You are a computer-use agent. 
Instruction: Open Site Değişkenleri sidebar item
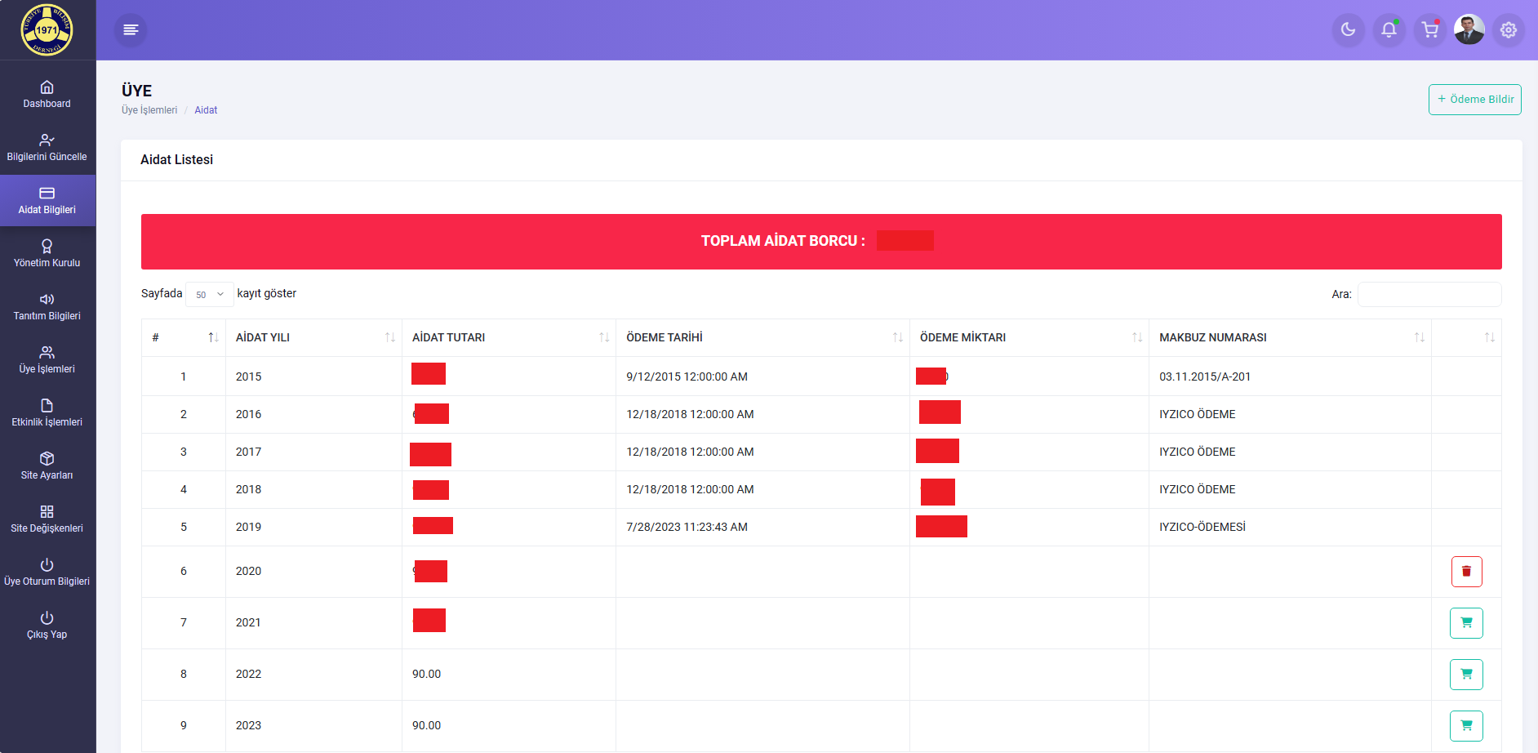pos(47,519)
